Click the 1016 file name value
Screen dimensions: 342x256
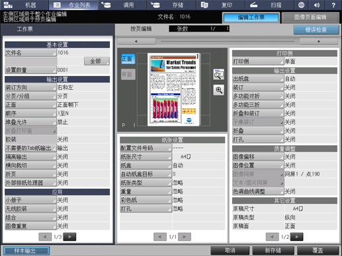pyautogui.click(x=63, y=53)
